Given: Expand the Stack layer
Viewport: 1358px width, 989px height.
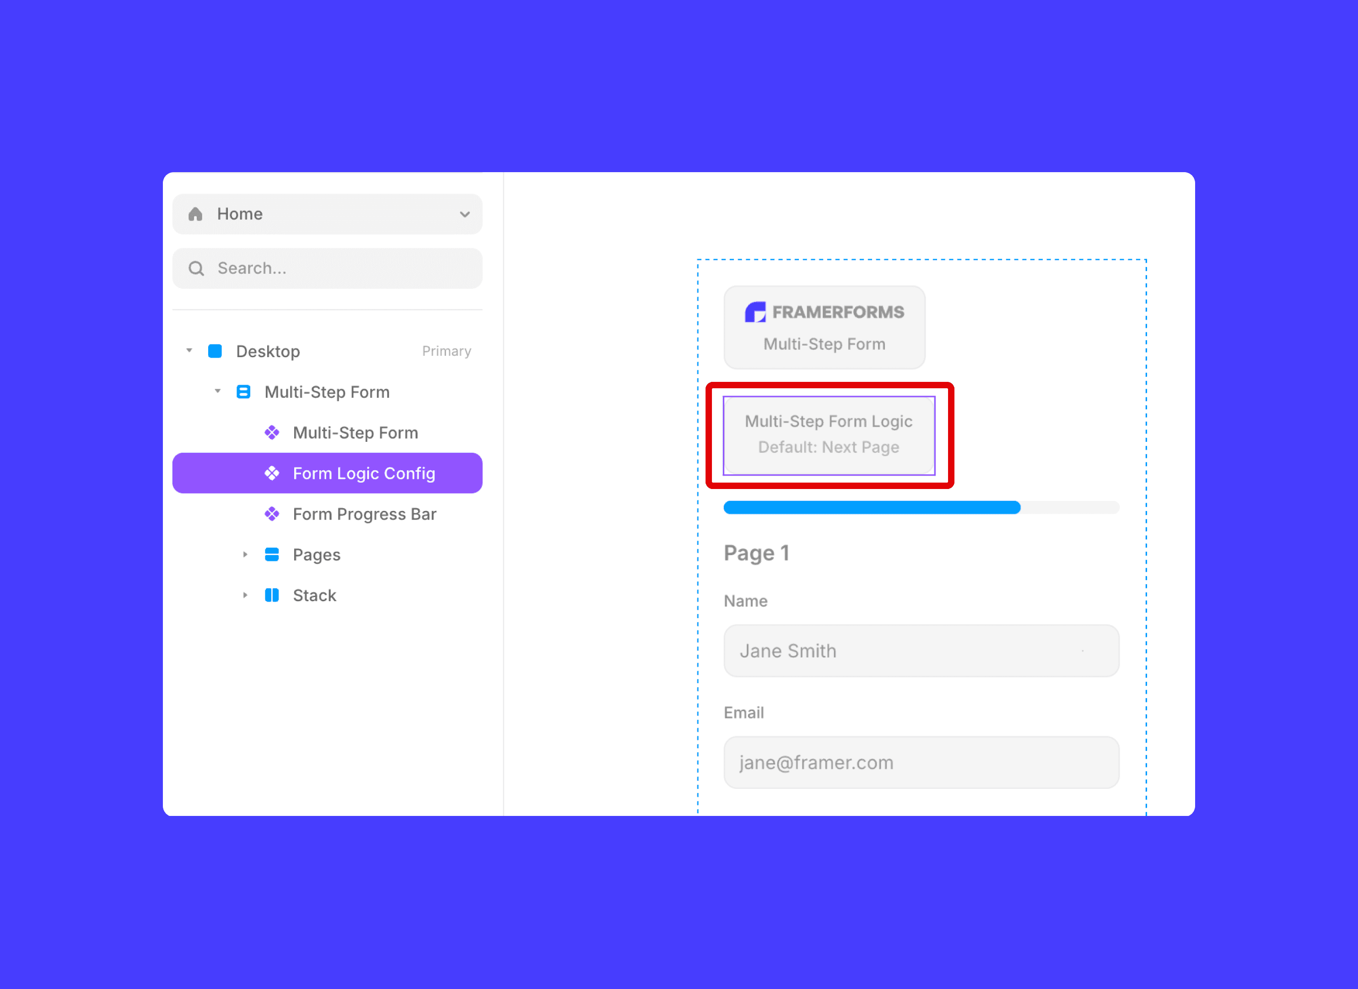Looking at the screenshot, I should click(245, 595).
